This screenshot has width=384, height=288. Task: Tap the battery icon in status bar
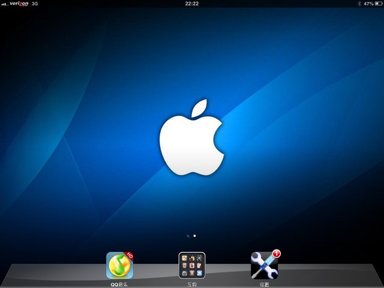point(378,4)
